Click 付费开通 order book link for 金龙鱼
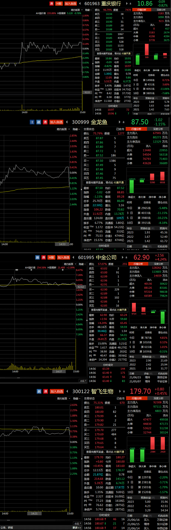This screenshot has height=530, width=171. tap(119, 183)
